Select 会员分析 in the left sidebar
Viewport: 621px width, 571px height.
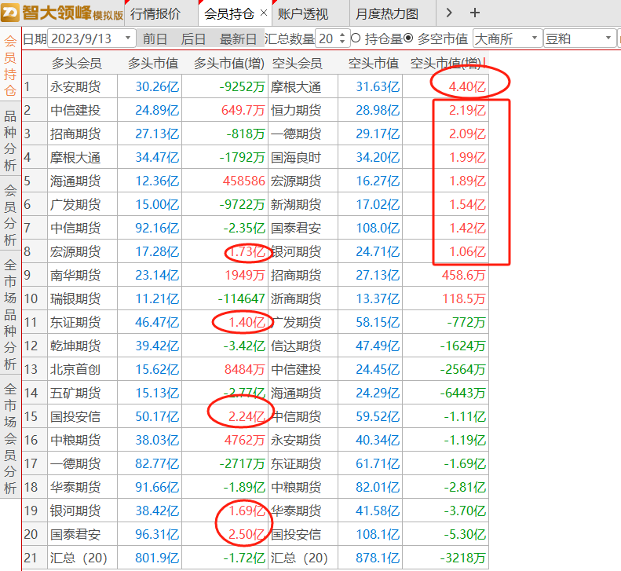coord(10,214)
